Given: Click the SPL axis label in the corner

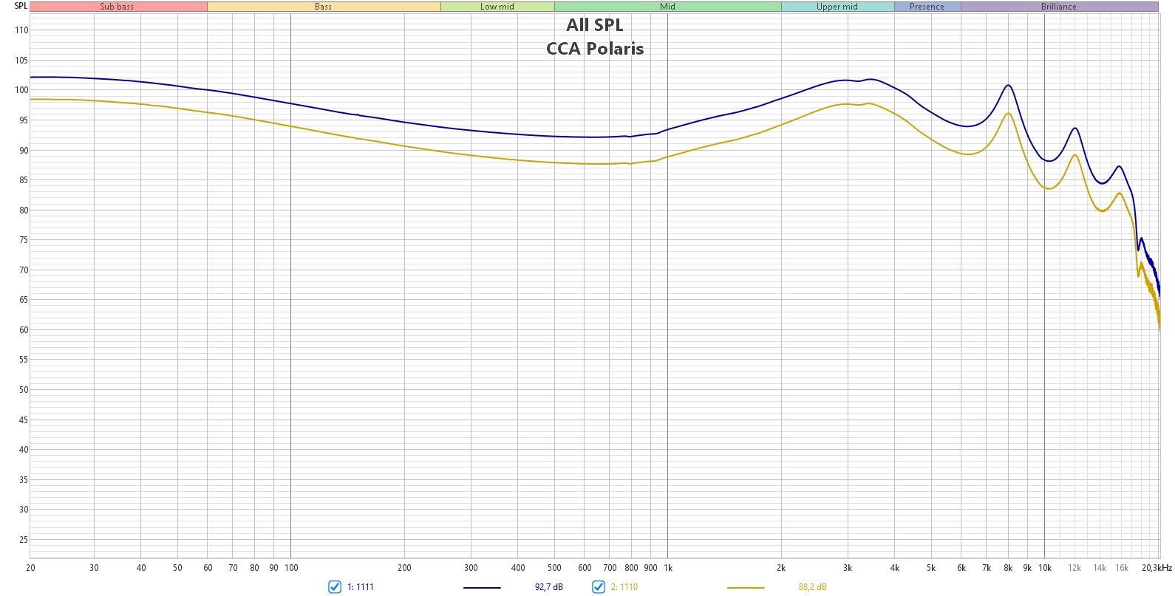Looking at the screenshot, I should (x=21, y=6).
